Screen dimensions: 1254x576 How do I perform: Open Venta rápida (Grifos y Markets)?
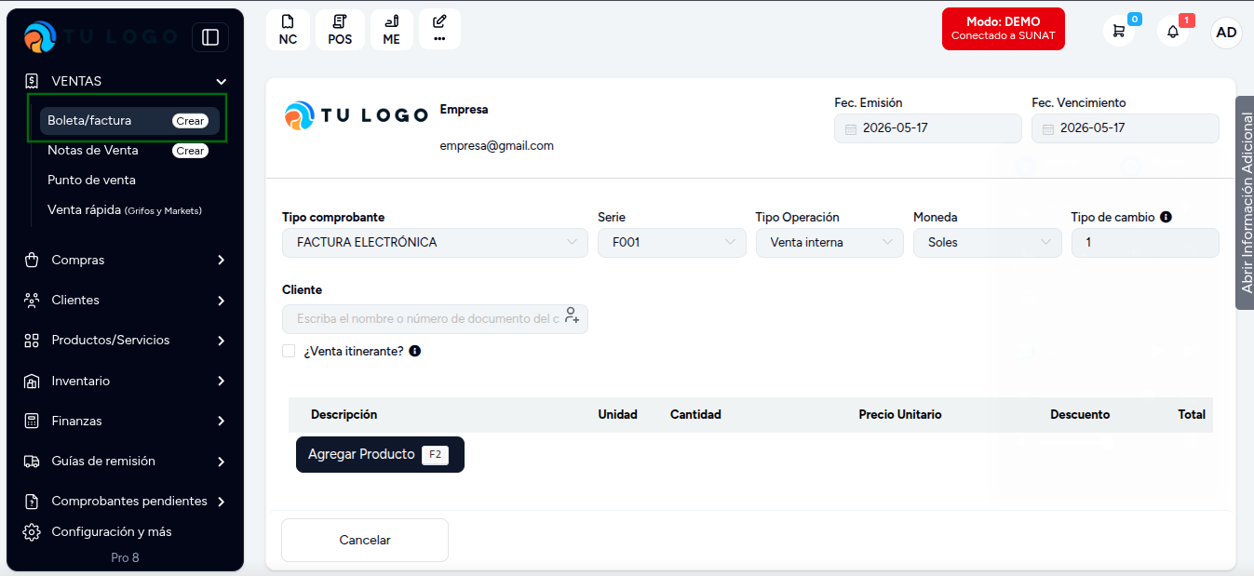point(125,209)
